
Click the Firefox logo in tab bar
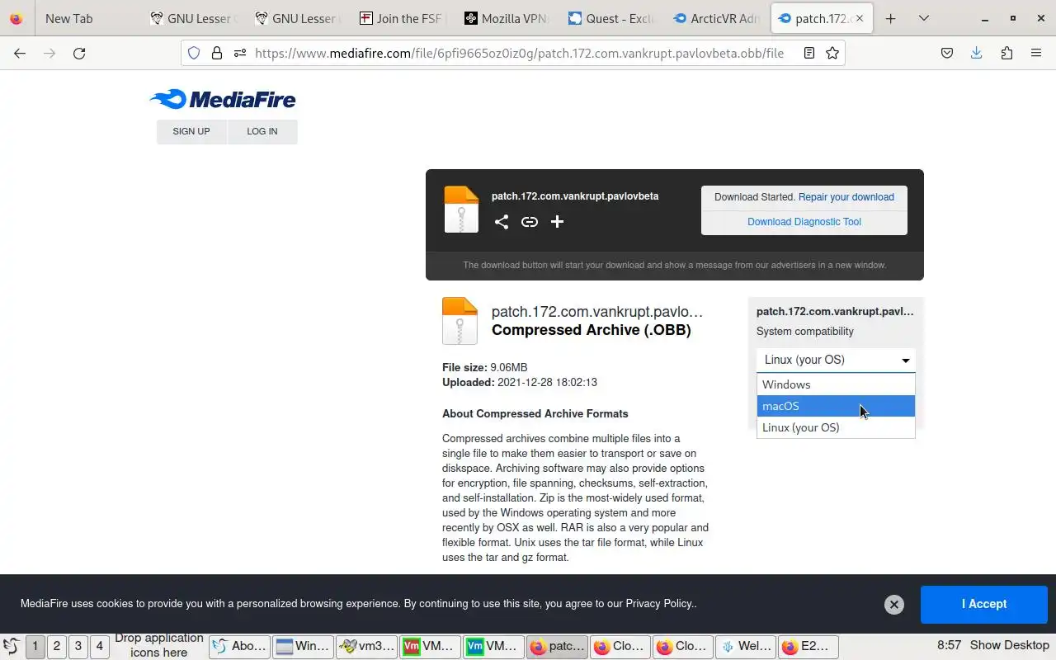pos(16,18)
